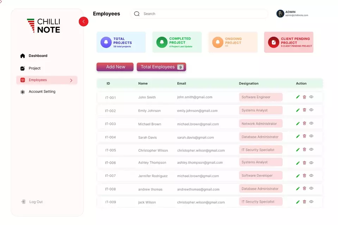Click the admin profile avatar
This screenshot has height=225, width=338.
tap(280, 14)
